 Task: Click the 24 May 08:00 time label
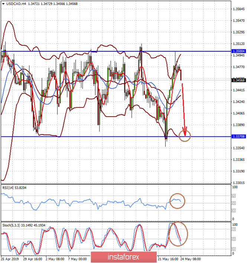190,259
